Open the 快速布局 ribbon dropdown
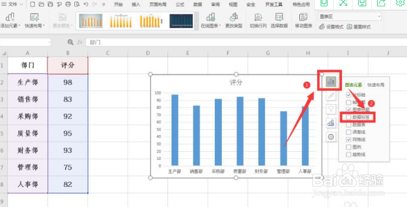 point(35,21)
